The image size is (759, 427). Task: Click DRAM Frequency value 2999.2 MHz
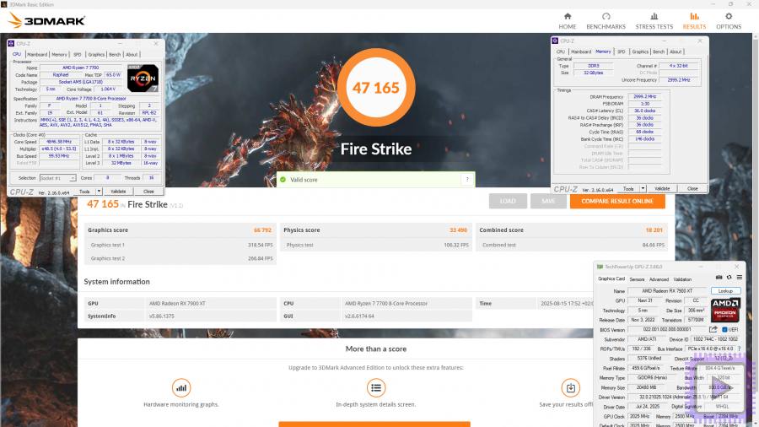(643, 97)
